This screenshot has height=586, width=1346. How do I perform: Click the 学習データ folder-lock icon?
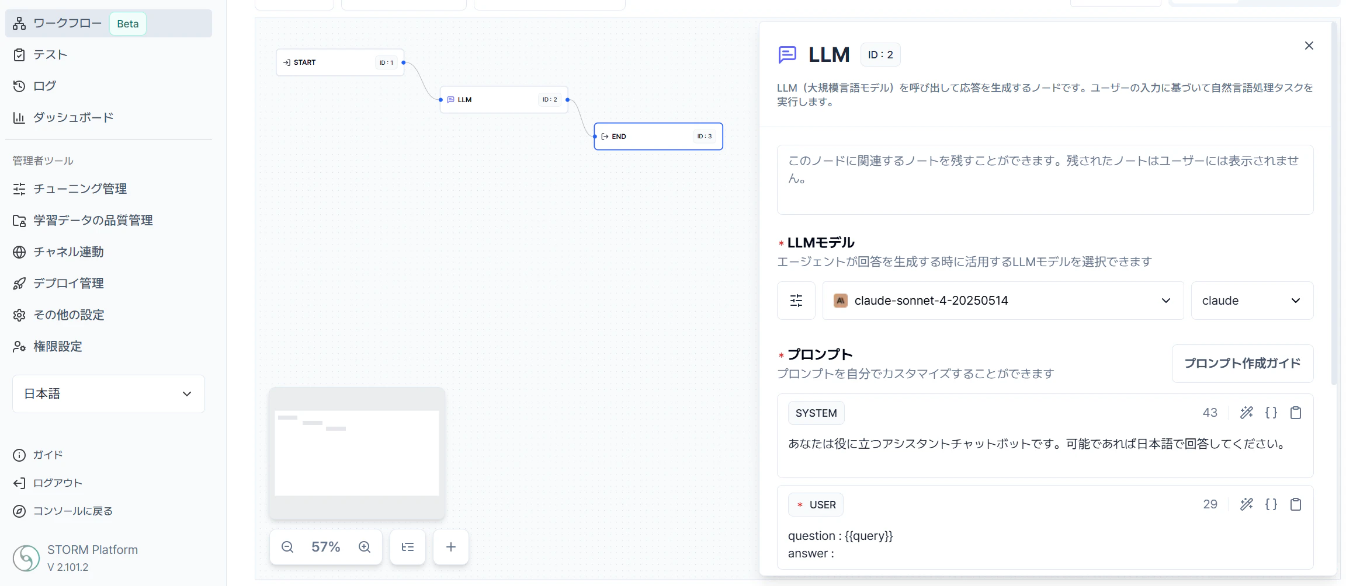coord(19,221)
